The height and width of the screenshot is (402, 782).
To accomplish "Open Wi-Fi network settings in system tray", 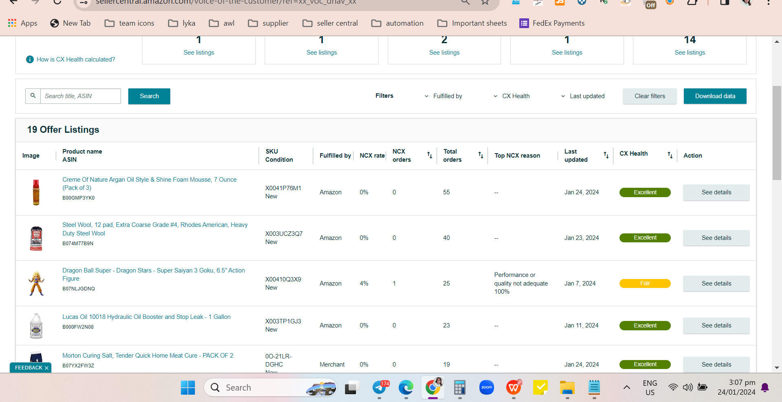I will (x=673, y=387).
